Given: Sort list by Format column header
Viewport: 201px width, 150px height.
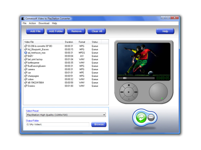Looking at the screenshot, I should pos(82,42).
